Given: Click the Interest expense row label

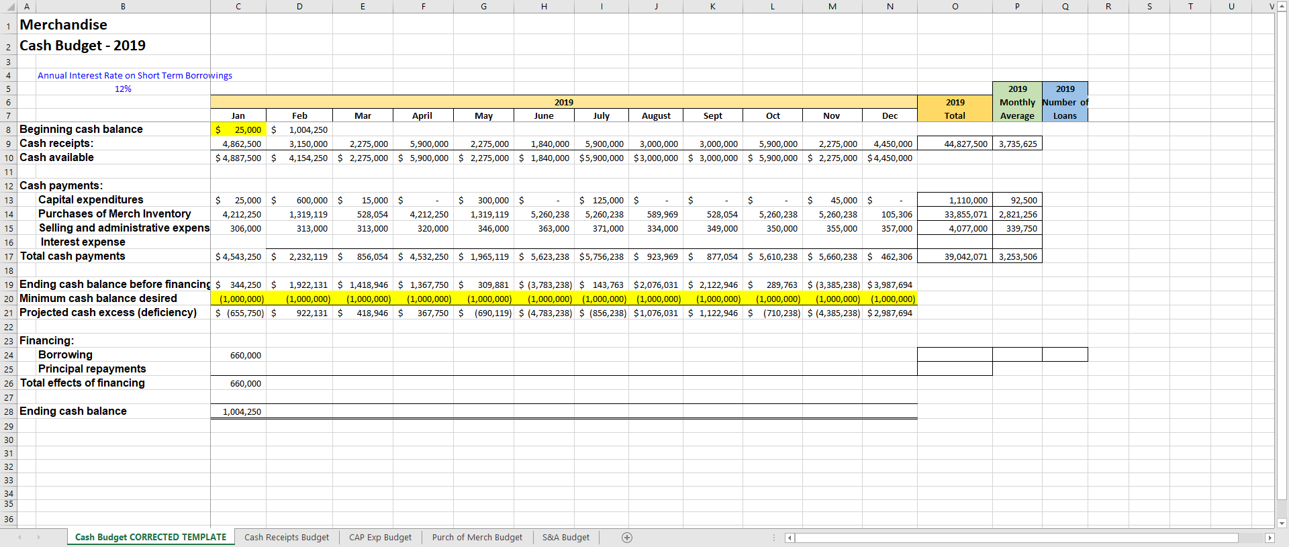Looking at the screenshot, I should [x=83, y=242].
